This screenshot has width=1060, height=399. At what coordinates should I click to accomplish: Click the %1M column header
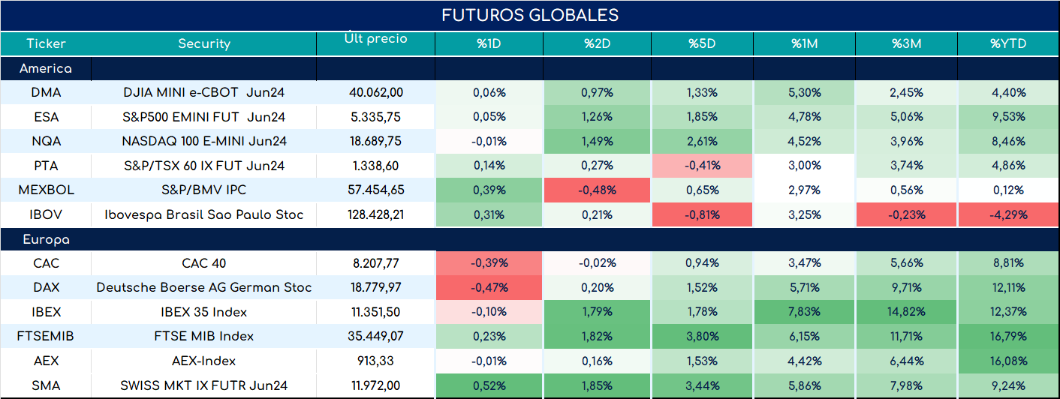tap(804, 43)
